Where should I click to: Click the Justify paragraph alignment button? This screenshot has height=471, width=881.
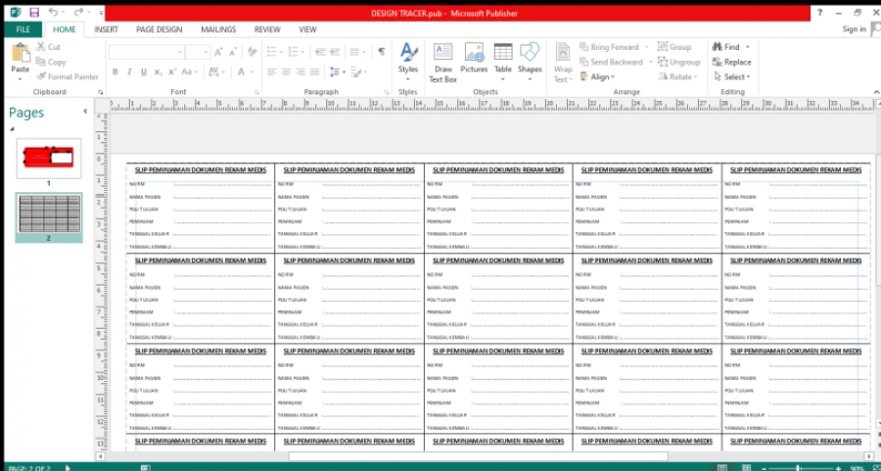(x=314, y=71)
